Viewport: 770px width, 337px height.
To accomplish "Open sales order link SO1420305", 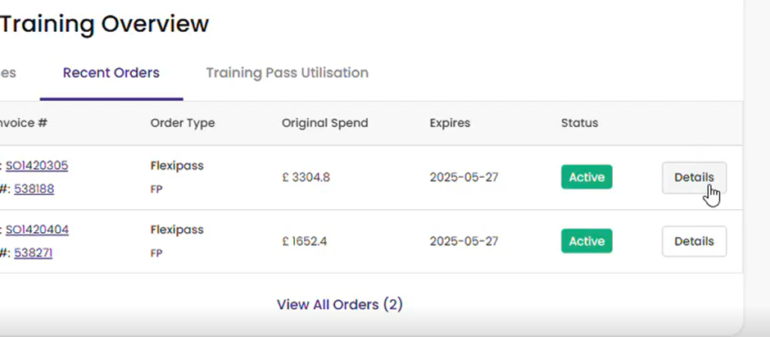I will tap(37, 166).
